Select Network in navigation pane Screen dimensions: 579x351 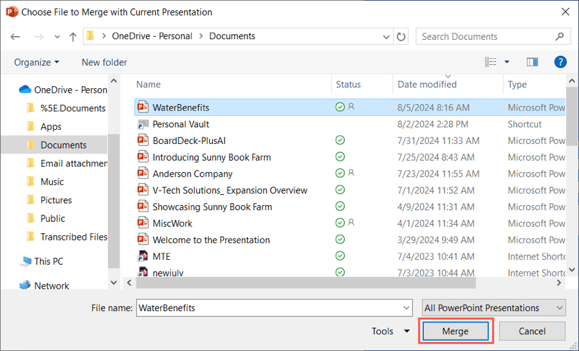(x=44, y=285)
